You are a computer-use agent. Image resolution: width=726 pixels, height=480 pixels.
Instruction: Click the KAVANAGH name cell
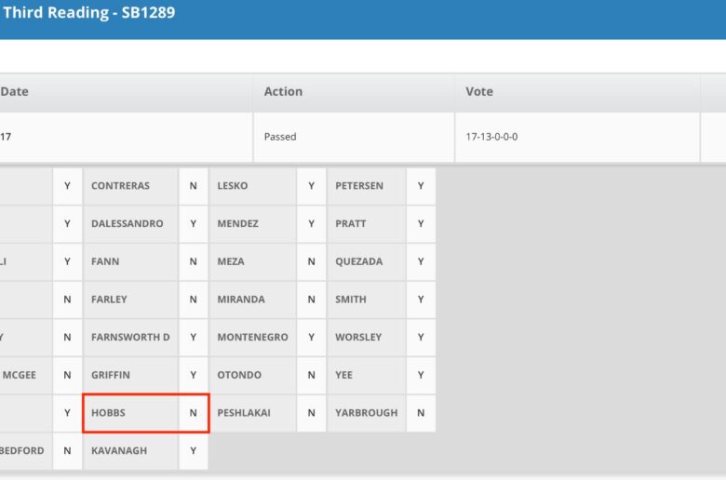point(130,451)
